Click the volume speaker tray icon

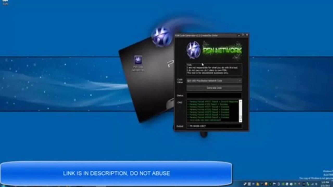click(x=316, y=184)
